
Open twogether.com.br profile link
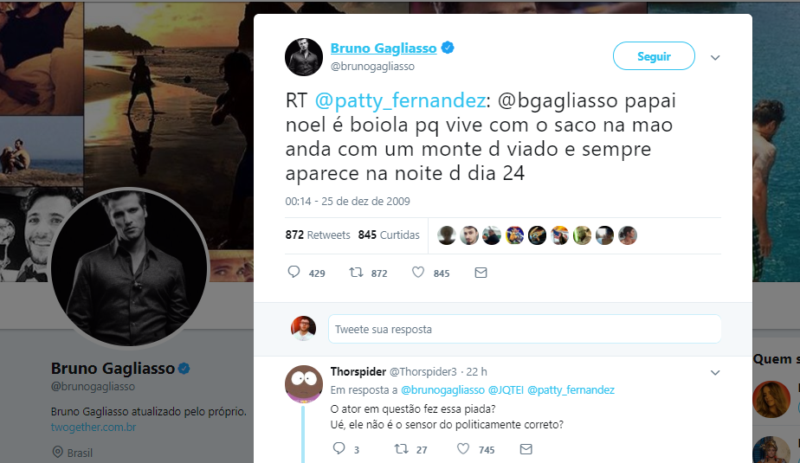(94, 428)
